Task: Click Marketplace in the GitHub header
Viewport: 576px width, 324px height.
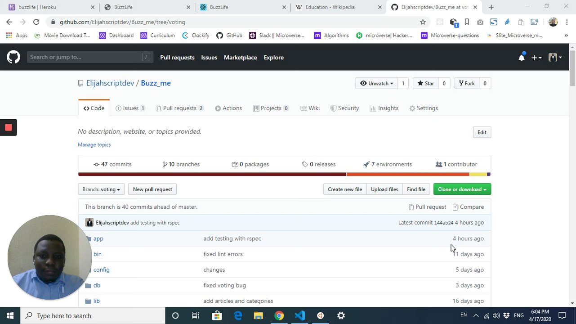Action: (x=241, y=58)
